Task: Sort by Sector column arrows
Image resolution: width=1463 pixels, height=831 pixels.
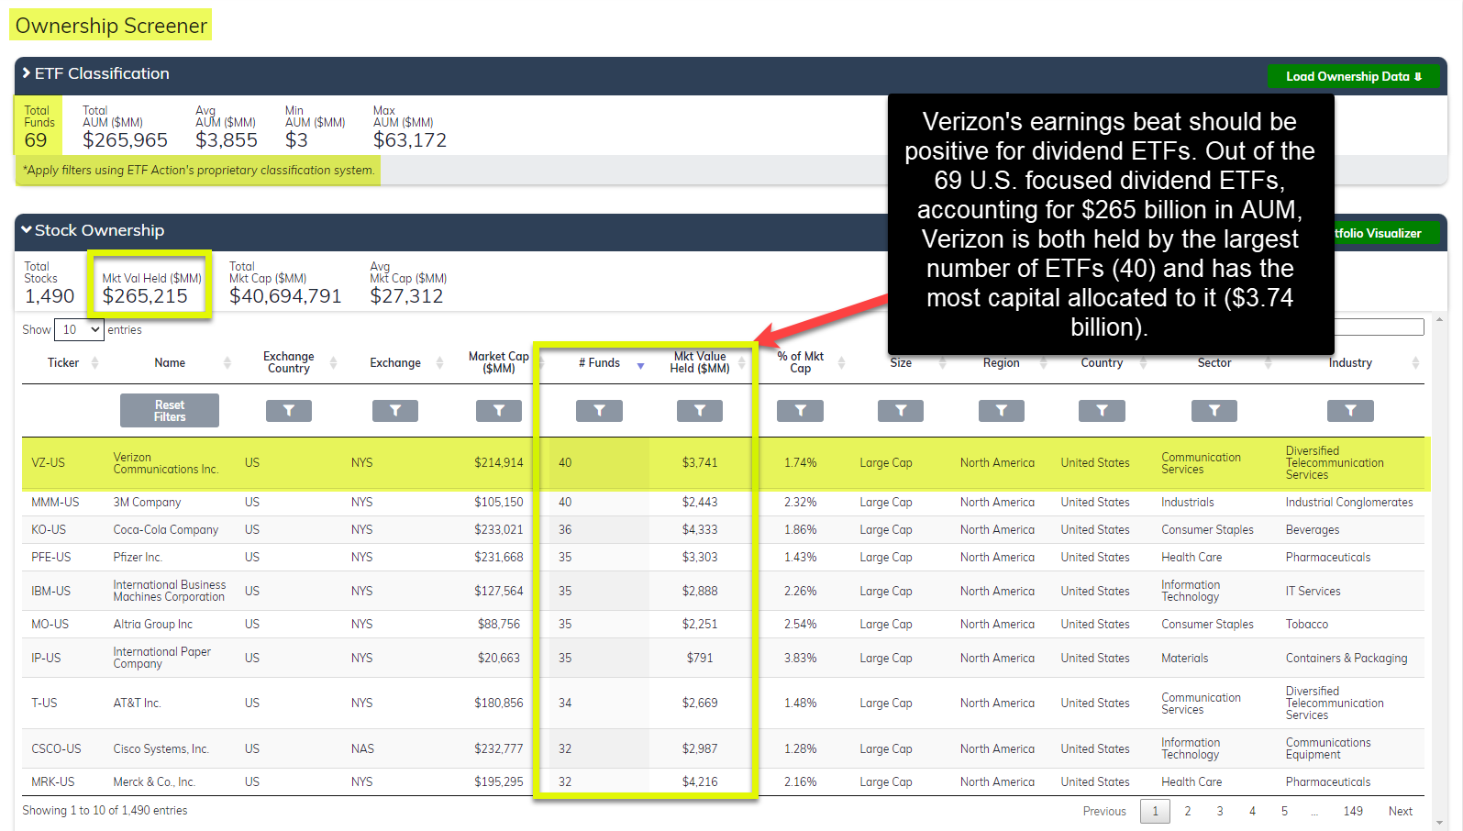Action: point(1269,363)
